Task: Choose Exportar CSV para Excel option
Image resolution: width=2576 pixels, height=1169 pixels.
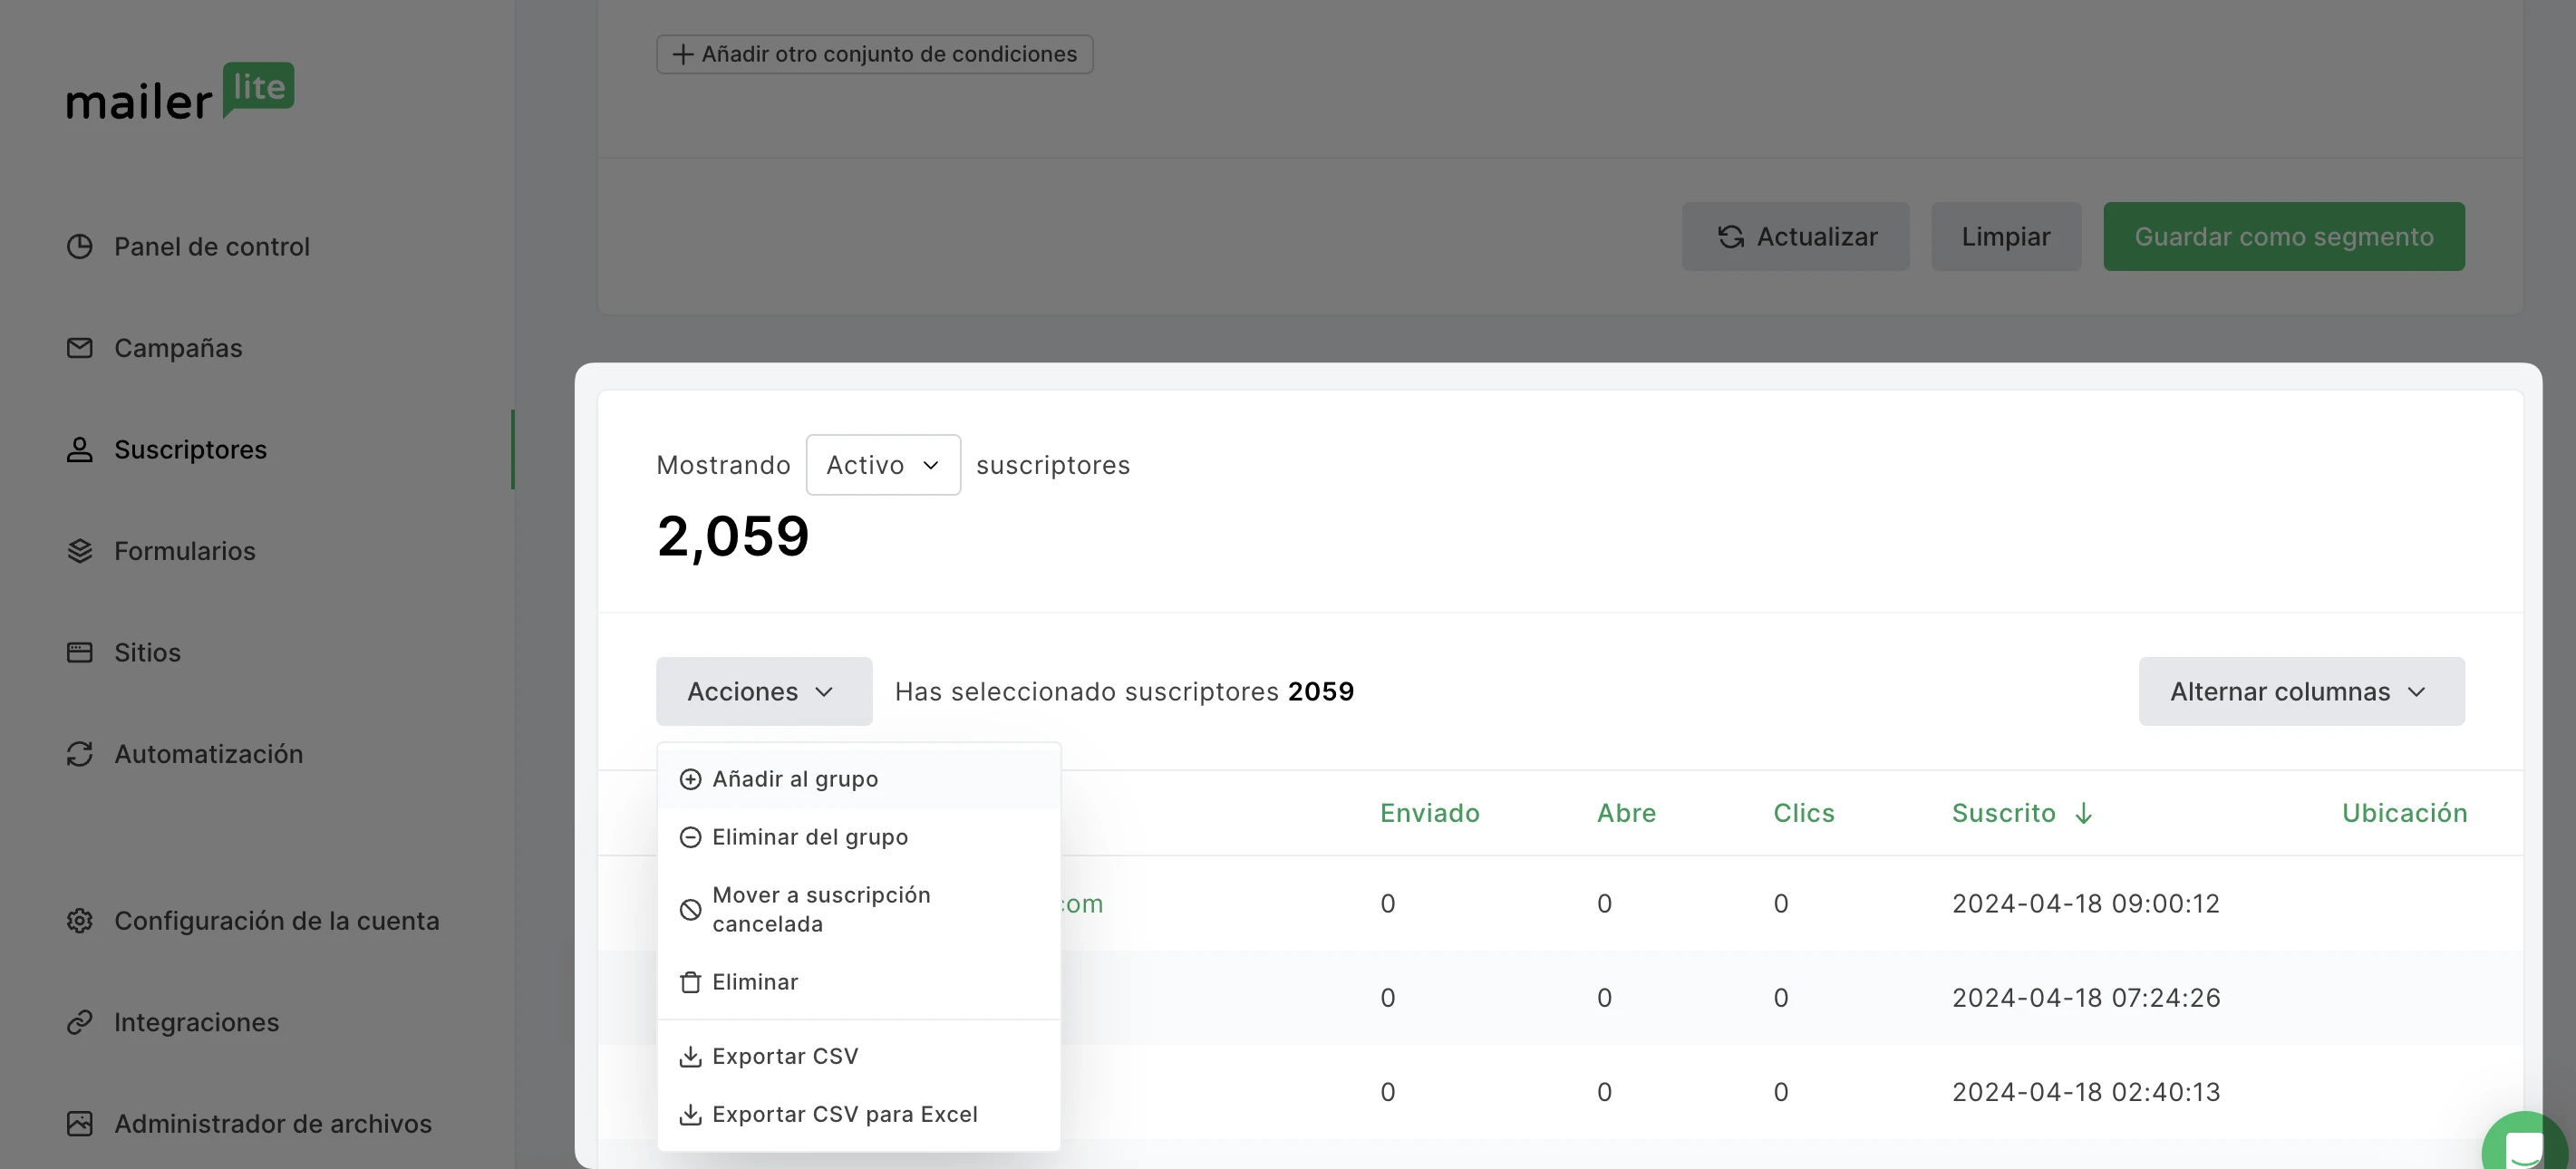Action: tap(844, 1114)
